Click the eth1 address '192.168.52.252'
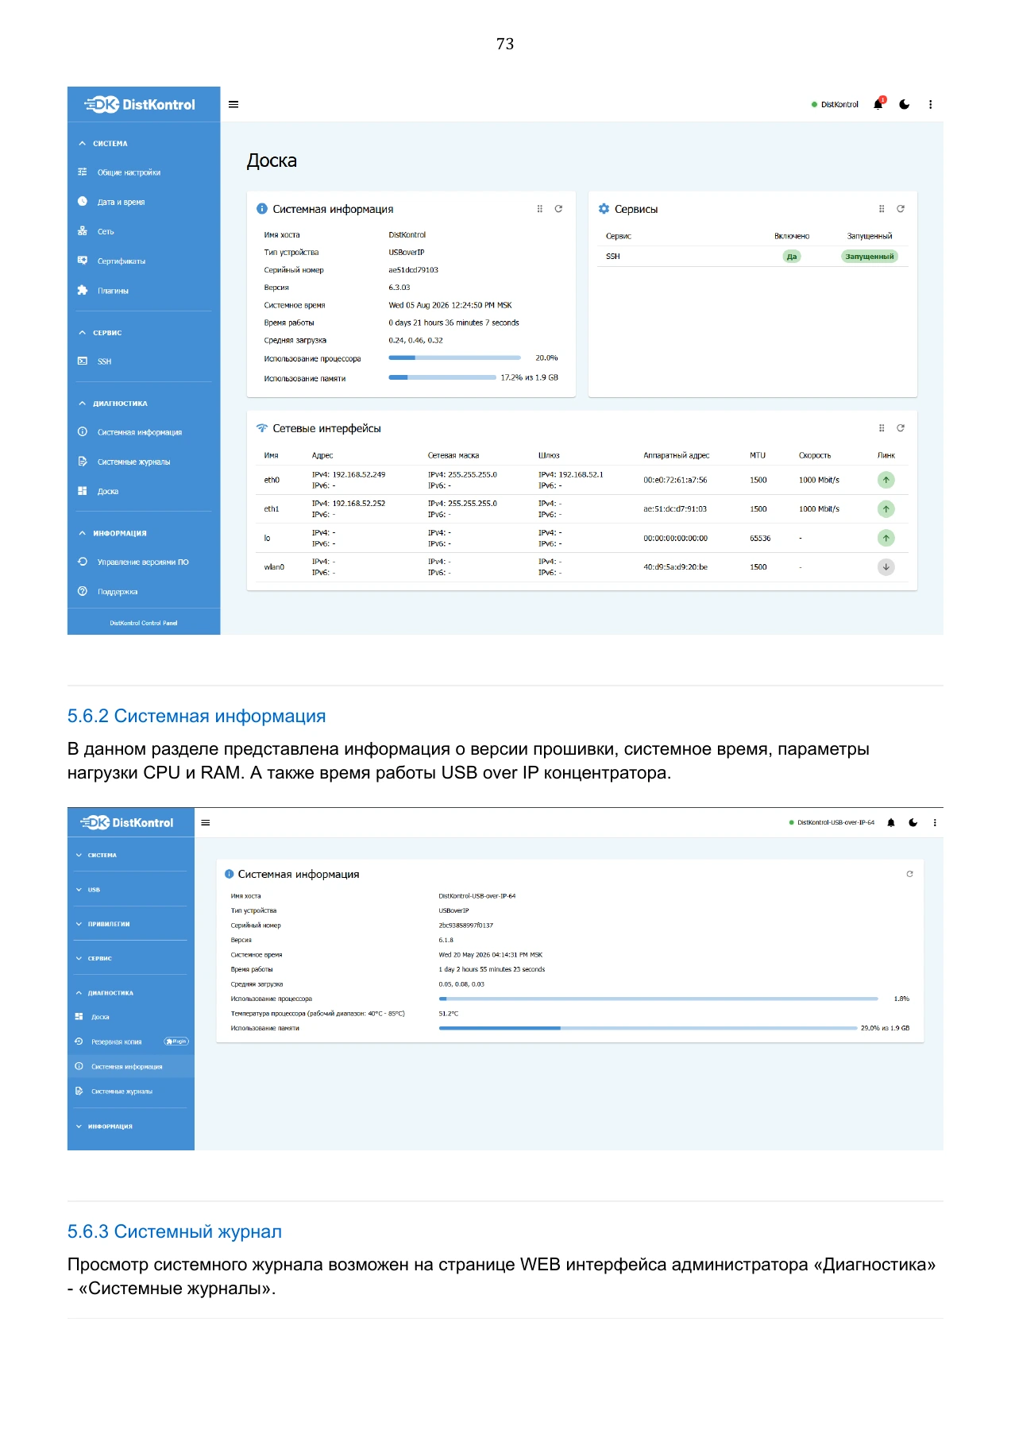 [359, 504]
